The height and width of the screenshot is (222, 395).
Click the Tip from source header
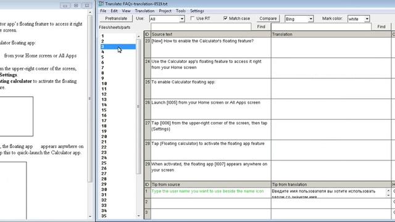click(211, 184)
